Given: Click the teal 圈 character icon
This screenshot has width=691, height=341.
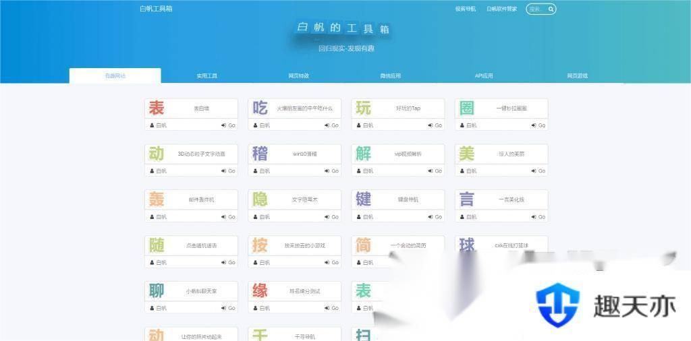Looking at the screenshot, I should point(467,108).
